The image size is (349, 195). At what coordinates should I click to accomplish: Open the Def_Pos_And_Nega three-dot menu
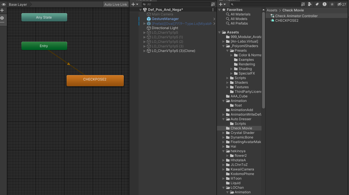coord(213,10)
